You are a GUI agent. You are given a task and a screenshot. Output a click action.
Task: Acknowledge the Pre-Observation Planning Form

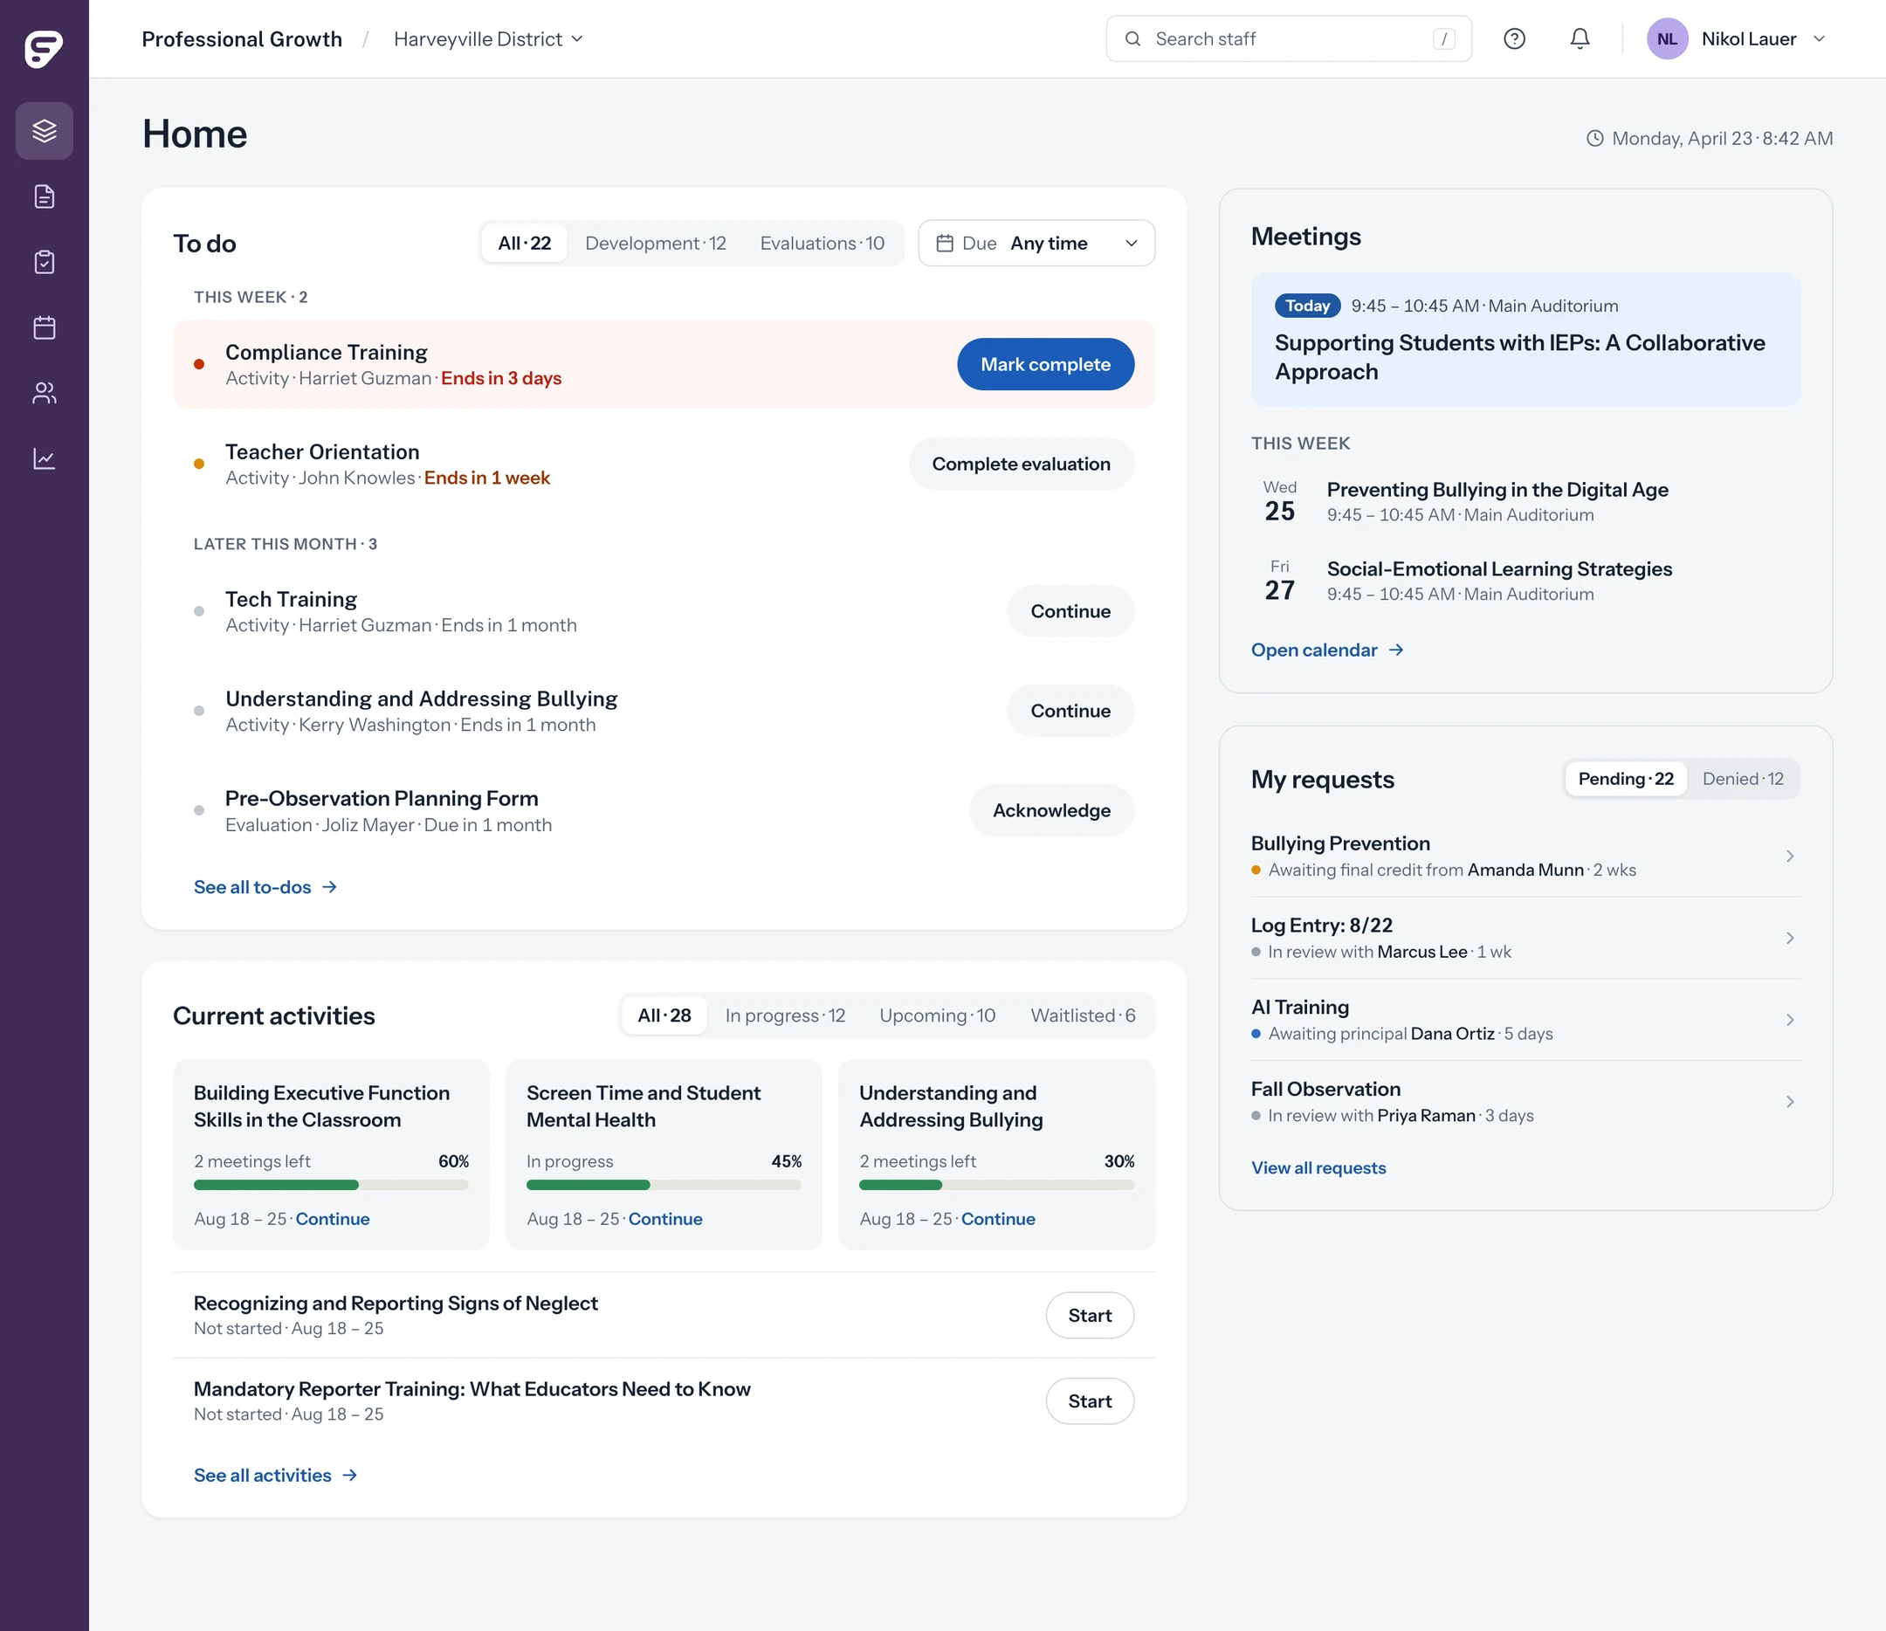[x=1051, y=810]
